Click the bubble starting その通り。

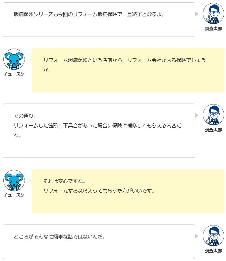coord(99,131)
